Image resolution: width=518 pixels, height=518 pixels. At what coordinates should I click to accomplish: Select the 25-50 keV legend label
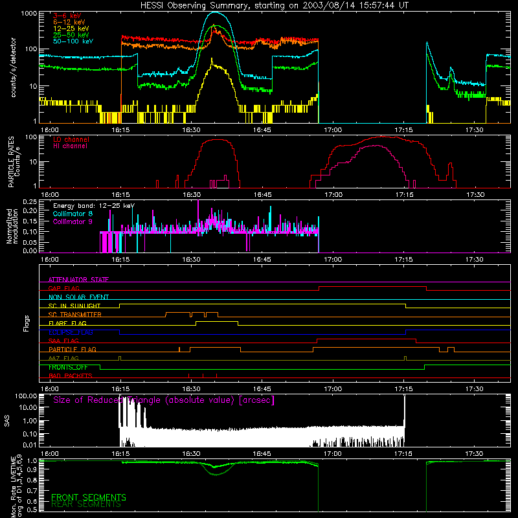71,35
